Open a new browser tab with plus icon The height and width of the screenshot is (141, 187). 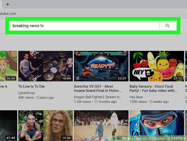[8, 4]
